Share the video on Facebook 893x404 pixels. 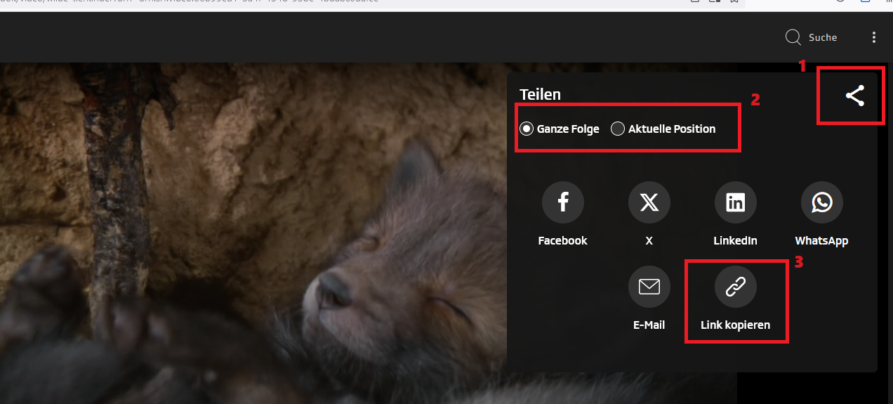point(562,202)
